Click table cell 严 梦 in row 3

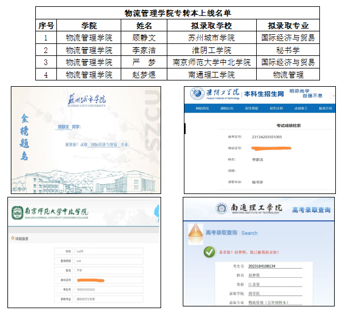click(x=144, y=62)
